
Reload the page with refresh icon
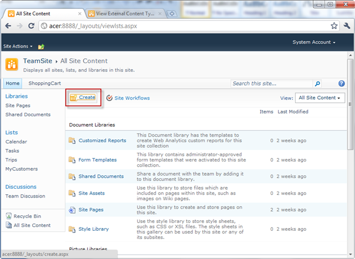point(31,26)
